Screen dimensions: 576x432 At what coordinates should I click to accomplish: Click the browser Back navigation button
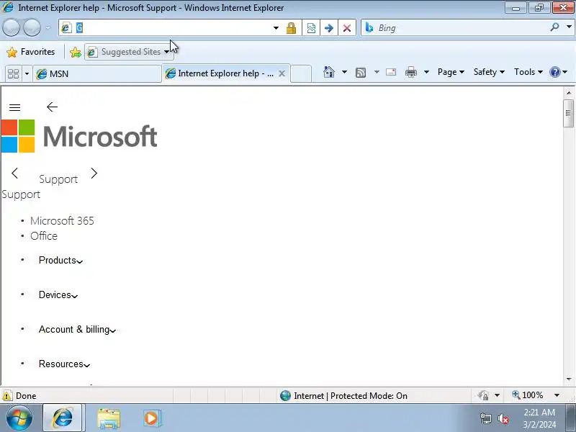(x=11, y=28)
